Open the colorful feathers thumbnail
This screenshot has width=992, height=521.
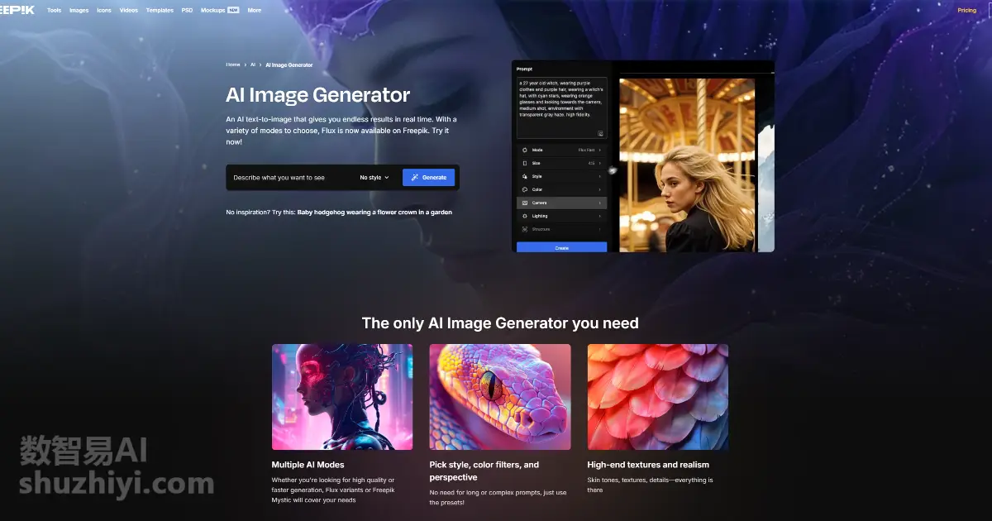pyautogui.click(x=658, y=397)
